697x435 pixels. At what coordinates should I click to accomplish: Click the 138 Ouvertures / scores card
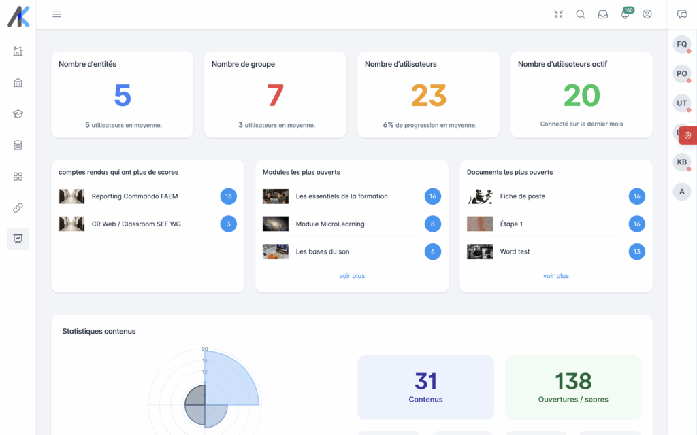[x=573, y=387]
